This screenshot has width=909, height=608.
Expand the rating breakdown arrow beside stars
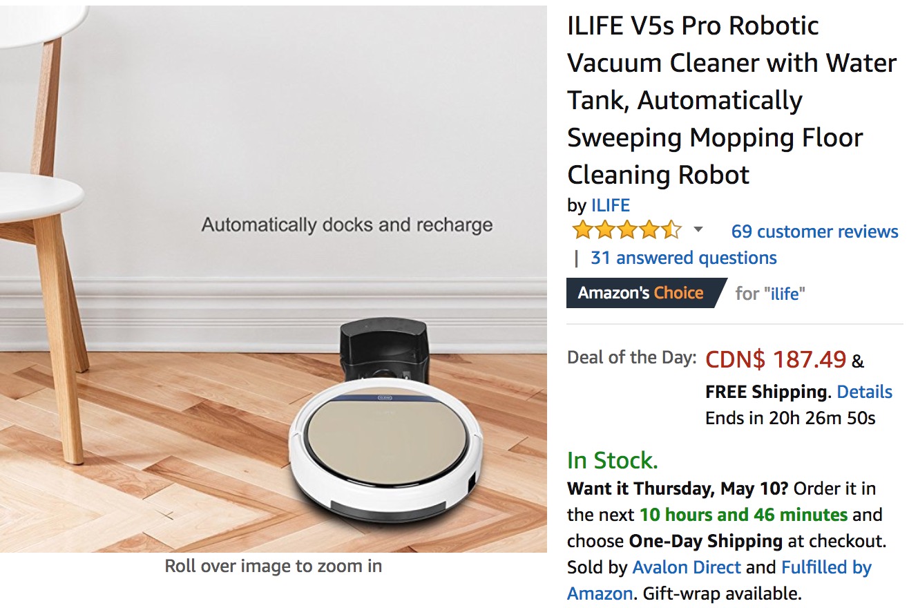[x=698, y=229]
